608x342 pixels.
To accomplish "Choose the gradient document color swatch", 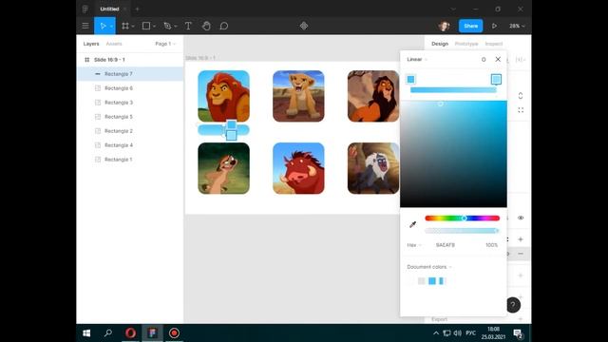I will tap(442, 281).
